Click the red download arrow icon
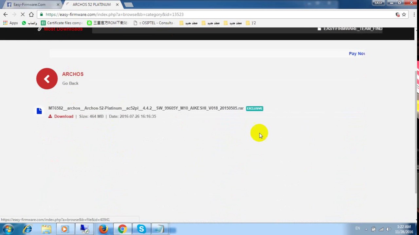The height and width of the screenshot is (235, 419). click(x=50, y=116)
